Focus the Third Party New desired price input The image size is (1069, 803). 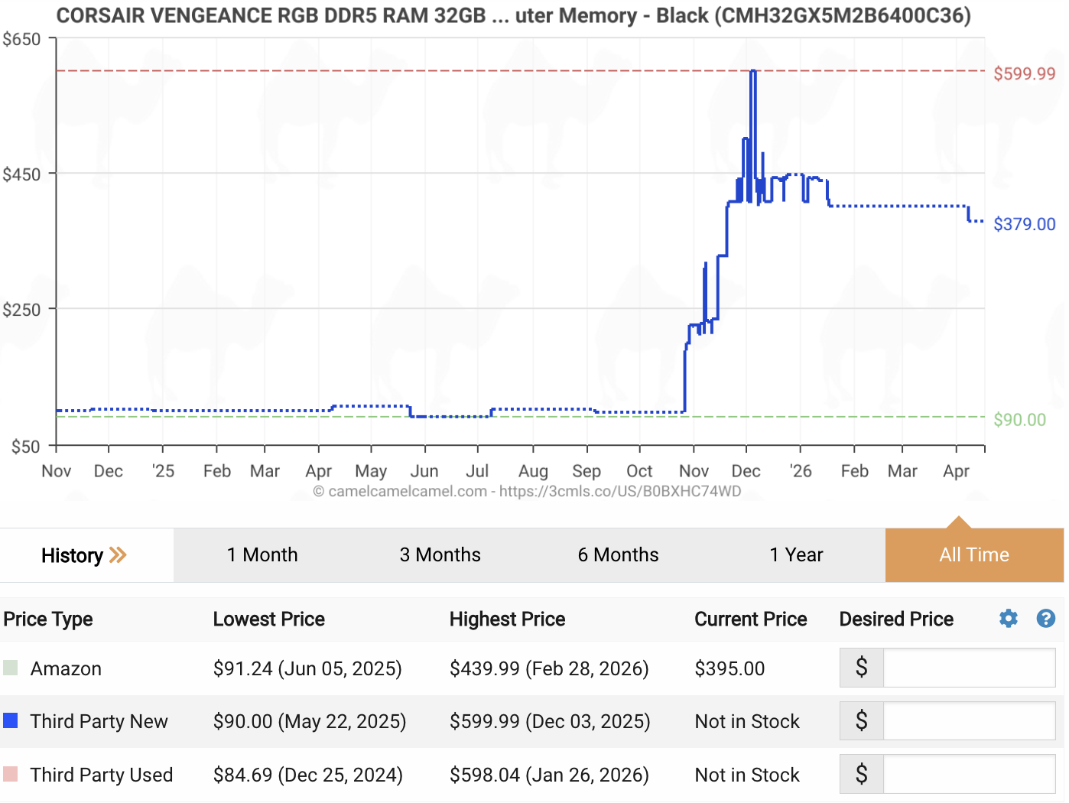(969, 720)
